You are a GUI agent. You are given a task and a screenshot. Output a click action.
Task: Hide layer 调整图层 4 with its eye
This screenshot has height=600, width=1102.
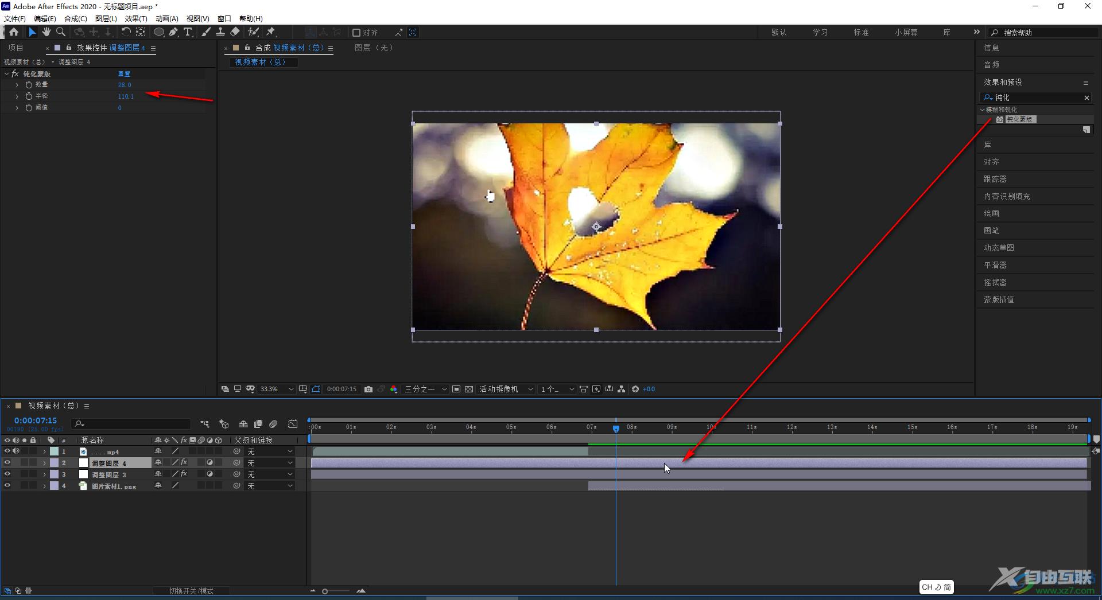click(7, 463)
